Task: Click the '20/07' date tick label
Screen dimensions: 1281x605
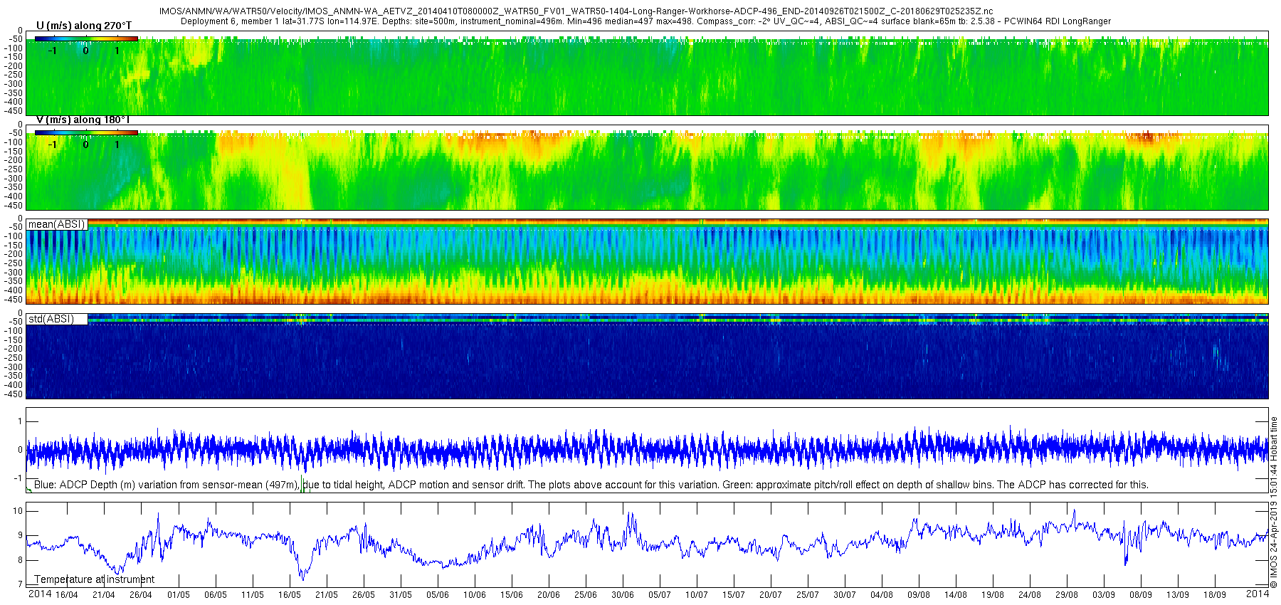Action: pyautogui.click(x=770, y=595)
